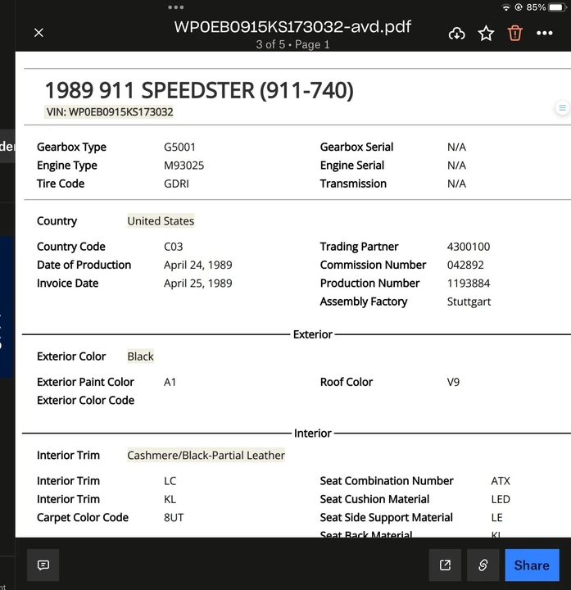Tap the Carpet Color Code label
This screenshot has height=590, width=571.
pyautogui.click(x=83, y=518)
